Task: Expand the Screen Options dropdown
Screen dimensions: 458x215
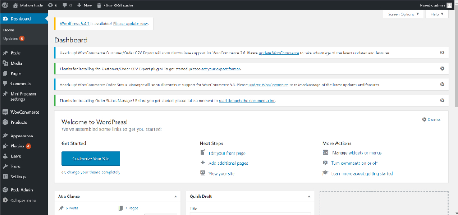Action: (x=404, y=14)
